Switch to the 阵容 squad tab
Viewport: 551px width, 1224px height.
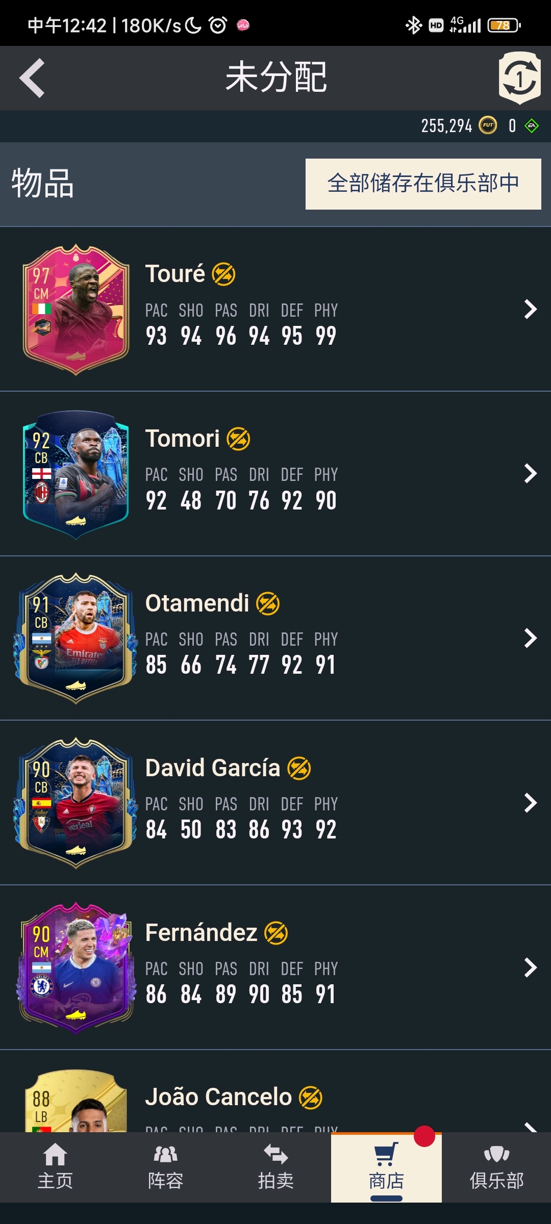[165, 1167]
